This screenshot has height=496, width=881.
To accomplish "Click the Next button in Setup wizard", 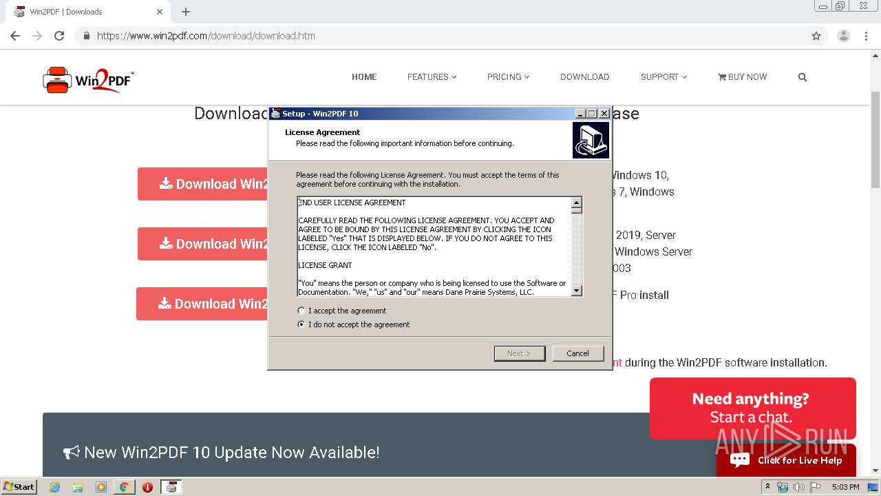I will point(520,353).
